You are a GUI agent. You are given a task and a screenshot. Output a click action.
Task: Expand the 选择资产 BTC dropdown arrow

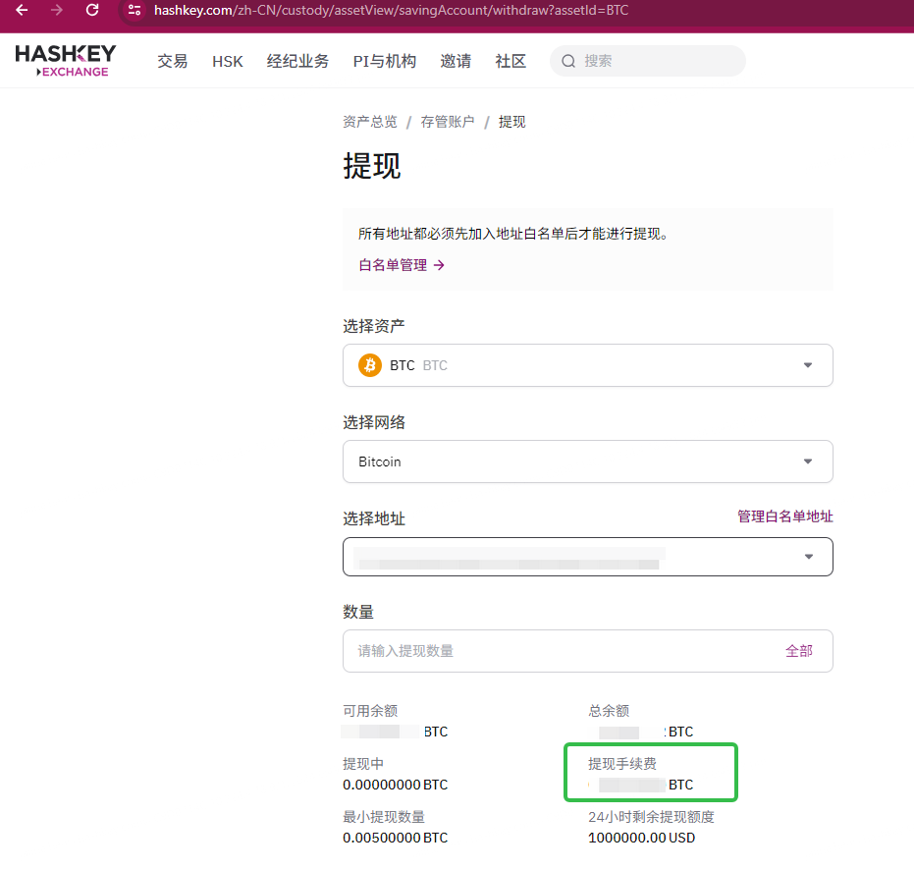click(808, 365)
